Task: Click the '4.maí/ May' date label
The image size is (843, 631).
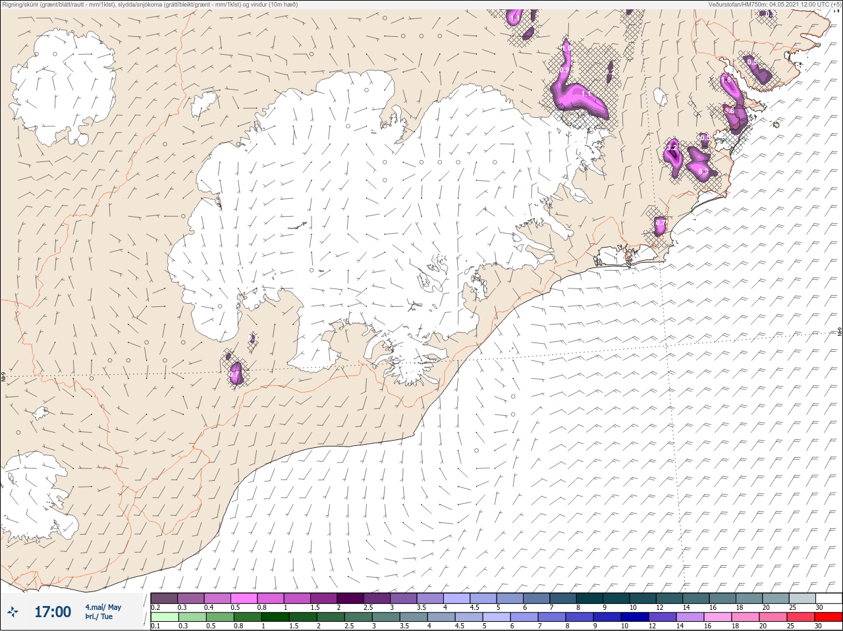Action: 103,607
